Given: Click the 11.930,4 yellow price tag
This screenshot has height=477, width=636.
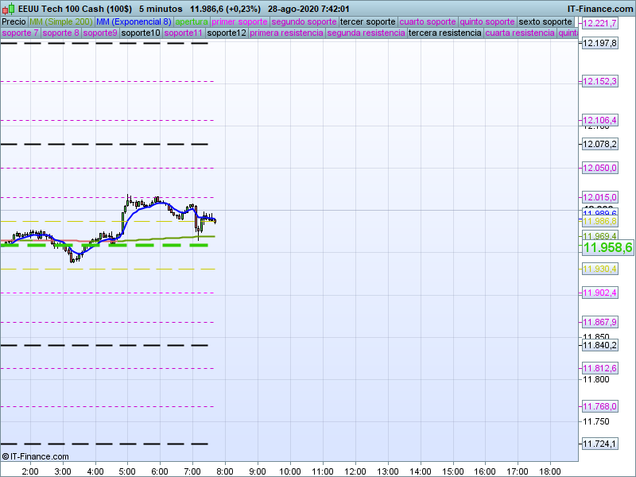Looking at the screenshot, I should (x=599, y=270).
